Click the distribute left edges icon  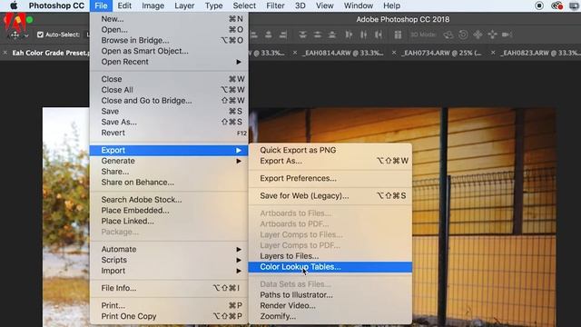coord(349,35)
